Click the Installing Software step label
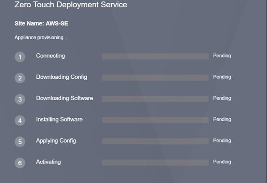 point(59,119)
